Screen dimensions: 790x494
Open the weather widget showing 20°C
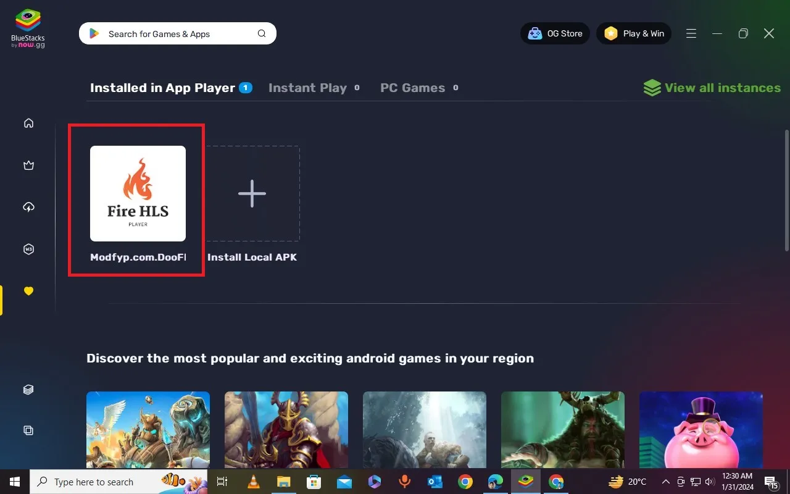pos(627,482)
